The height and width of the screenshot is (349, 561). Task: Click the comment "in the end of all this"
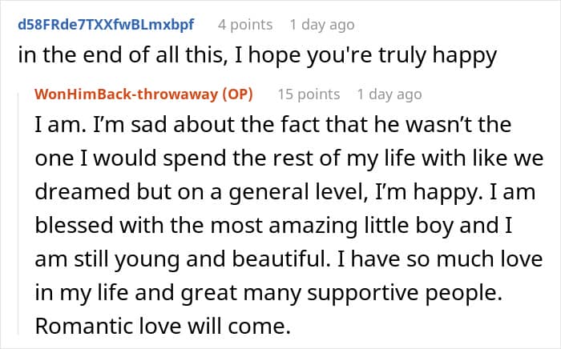coord(257,56)
